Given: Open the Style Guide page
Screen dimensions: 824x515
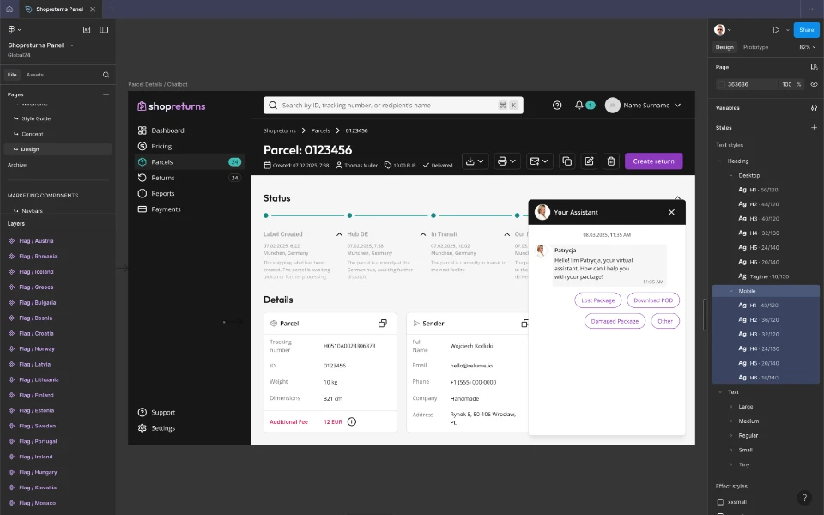Looking at the screenshot, I should point(36,118).
